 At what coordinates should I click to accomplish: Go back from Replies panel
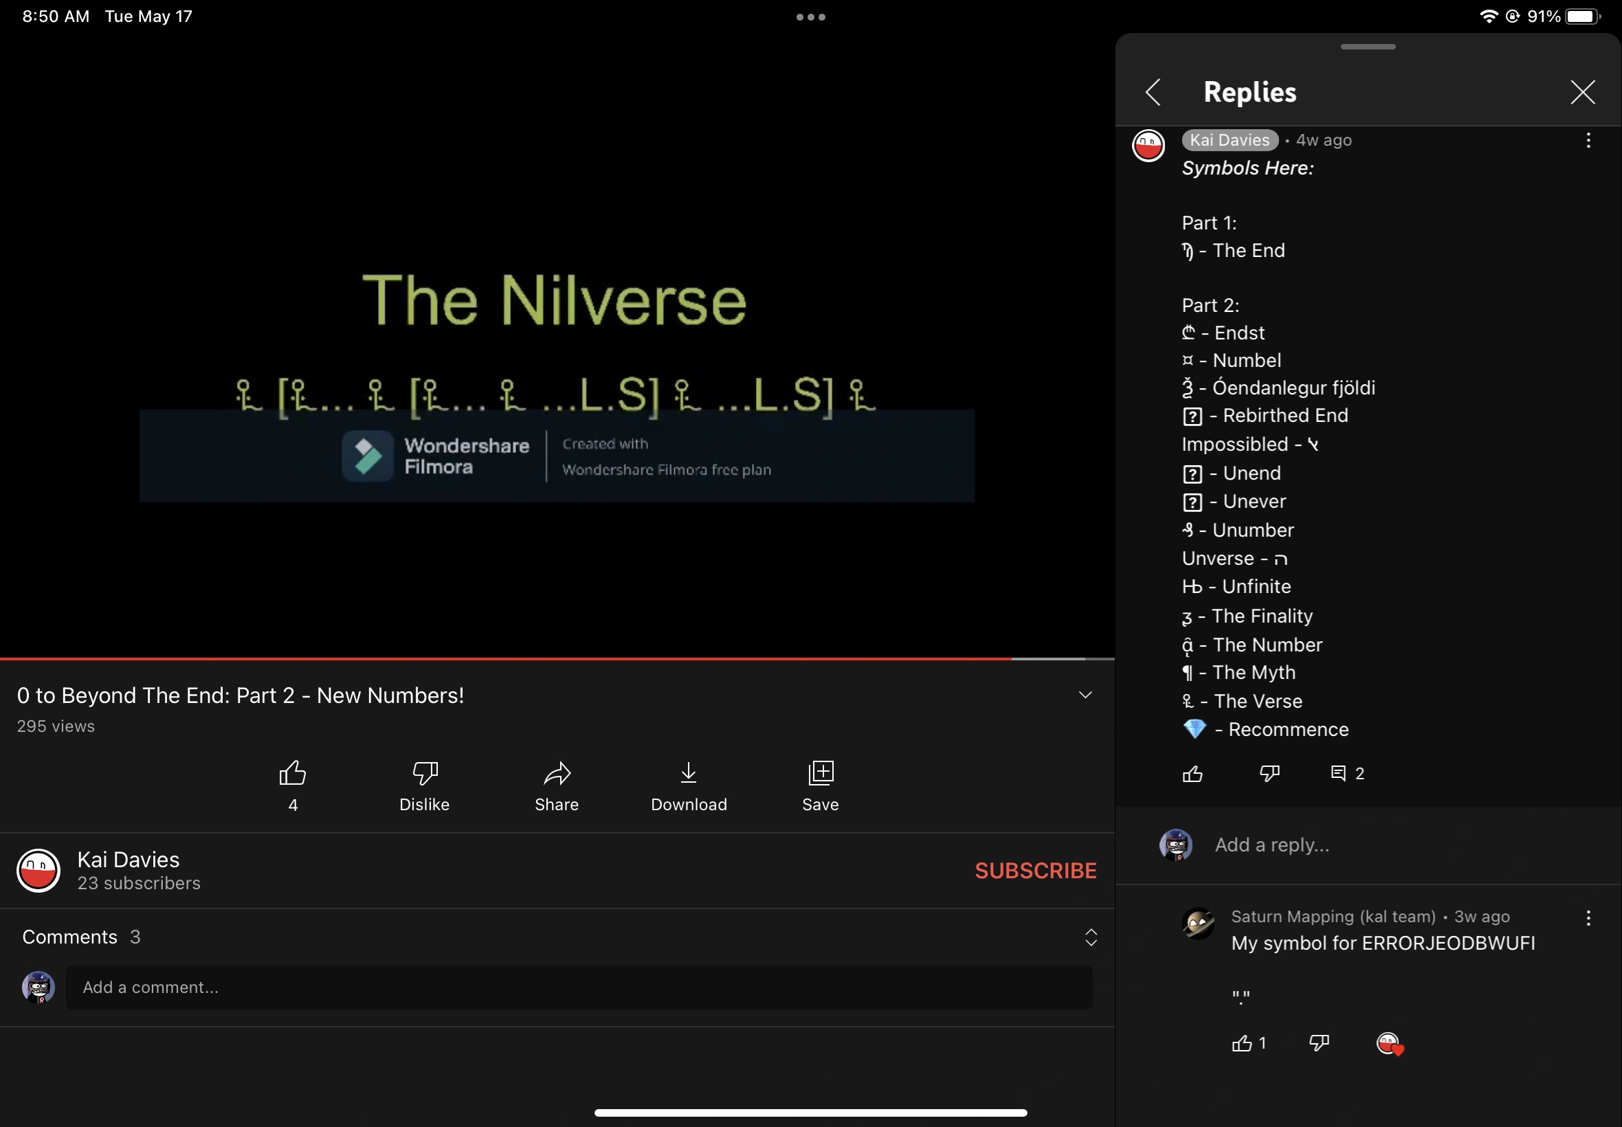point(1154,93)
